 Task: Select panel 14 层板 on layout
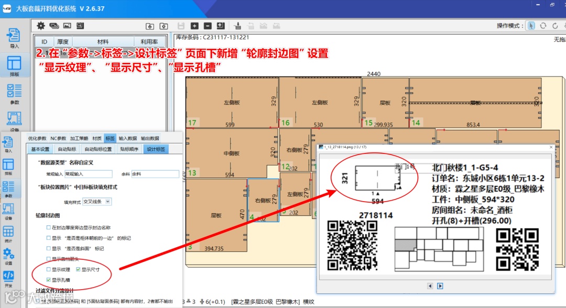click(x=475, y=103)
